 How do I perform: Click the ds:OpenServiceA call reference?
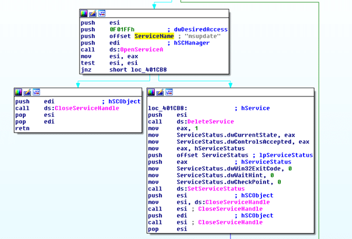(129, 50)
